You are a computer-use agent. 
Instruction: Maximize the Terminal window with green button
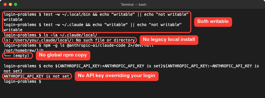click(16, 4)
